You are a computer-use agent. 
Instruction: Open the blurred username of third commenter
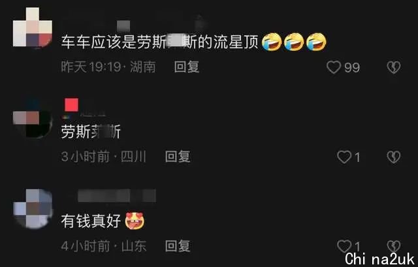coord(117,196)
